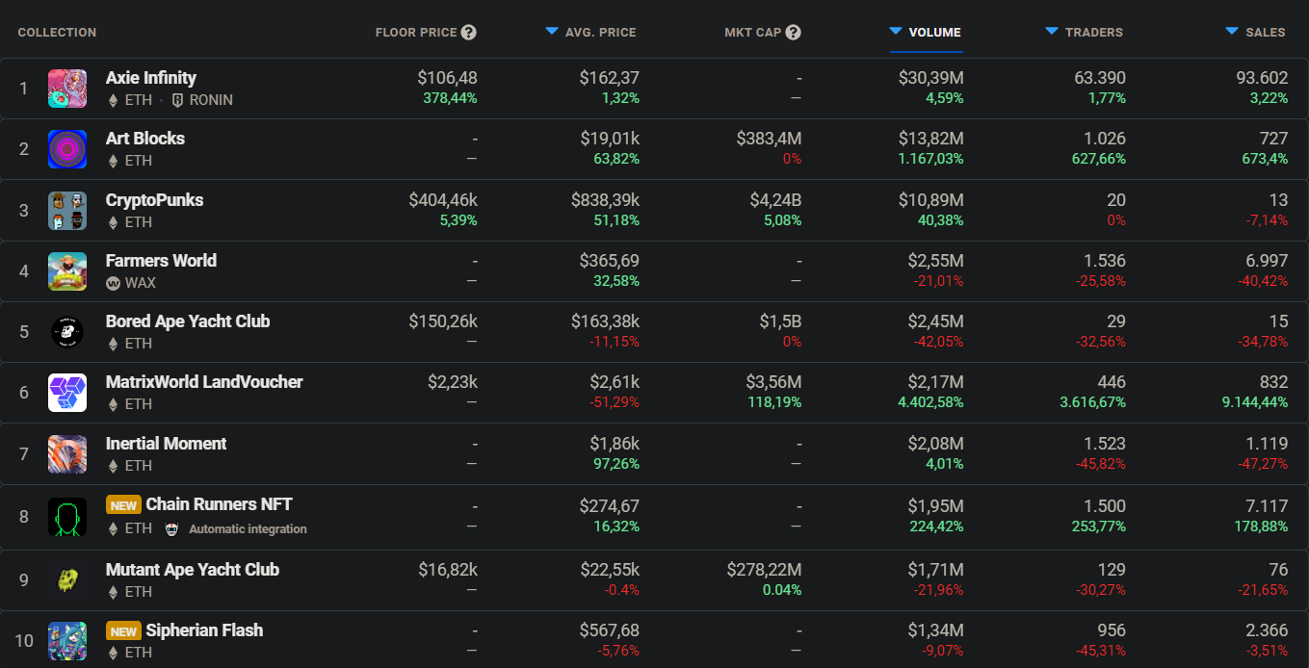The height and width of the screenshot is (668, 1309).
Task: Click the Automatic integration icon for Chain Runners
Action: click(x=172, y=528)
